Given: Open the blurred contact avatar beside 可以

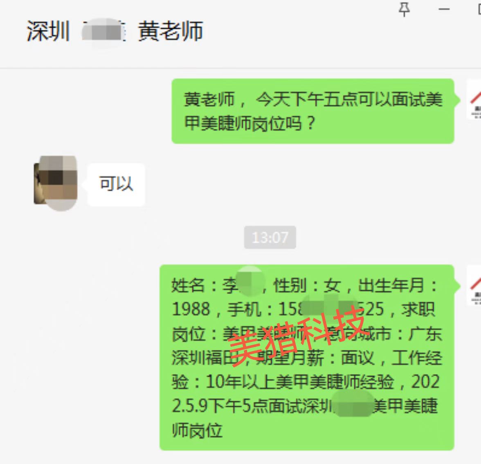Looking at the screenshot, I should point(55,183).
